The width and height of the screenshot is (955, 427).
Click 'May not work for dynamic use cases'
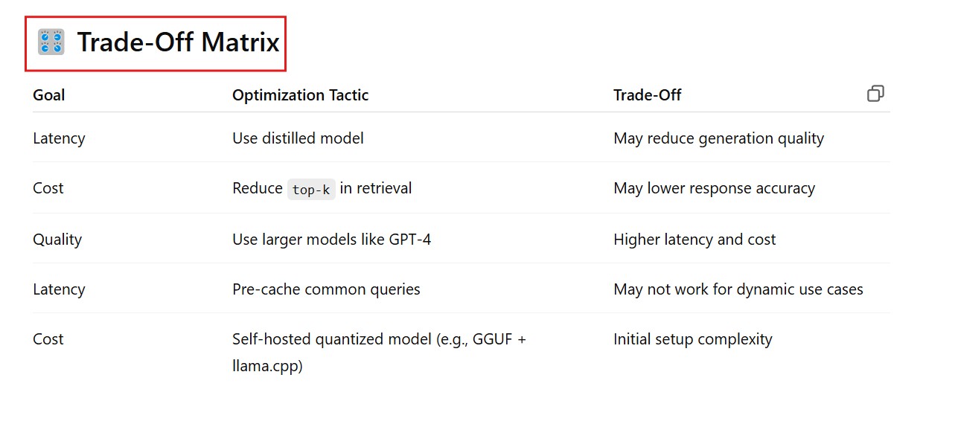(x=738, y=289)
